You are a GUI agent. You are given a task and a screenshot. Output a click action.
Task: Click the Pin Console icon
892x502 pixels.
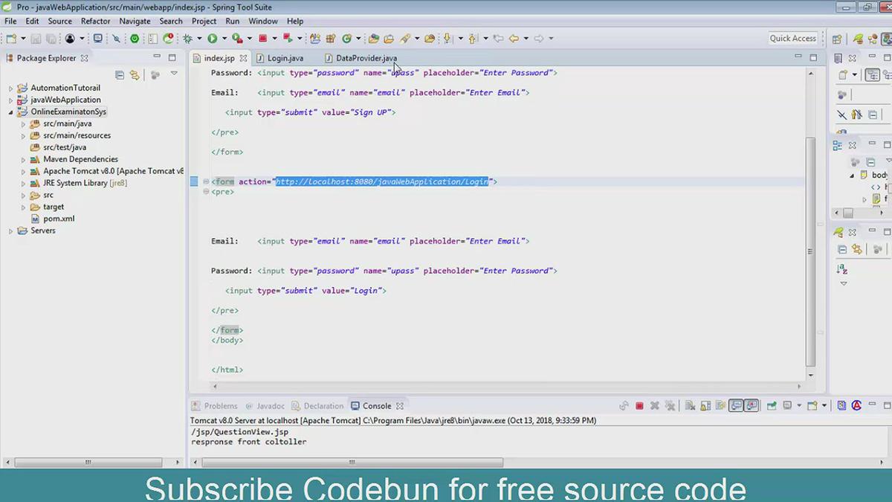click(772, 406)
